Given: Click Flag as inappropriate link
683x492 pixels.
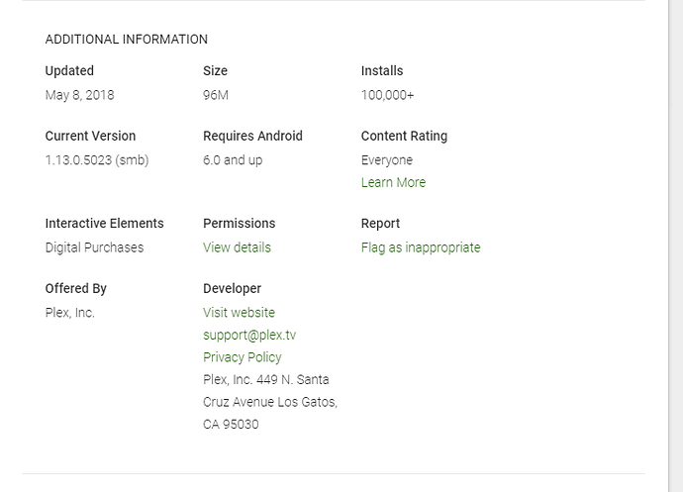Looking at the screenshot, I should point(421,247).
